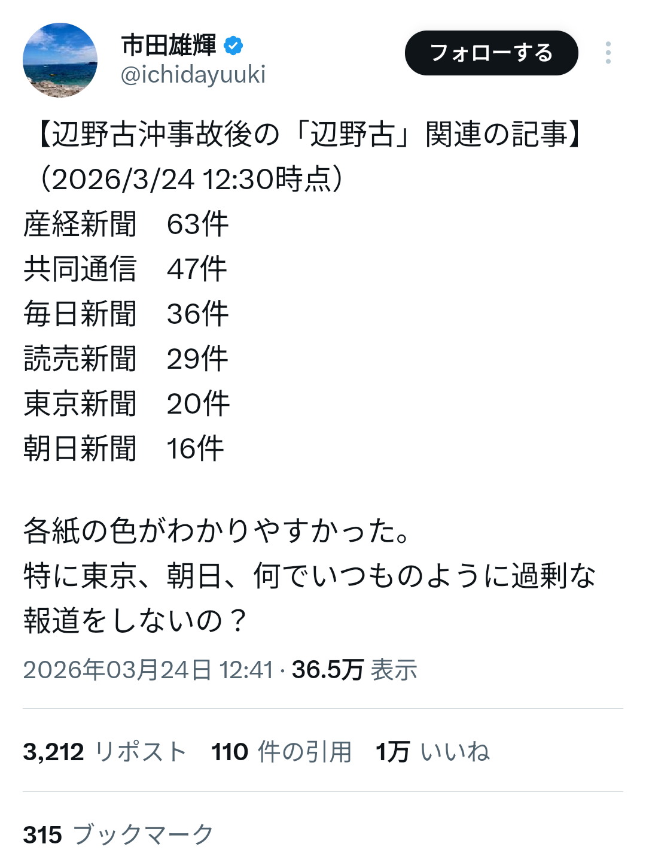Click the 【辺野古沖事故後の headline text line

[305, 134]
